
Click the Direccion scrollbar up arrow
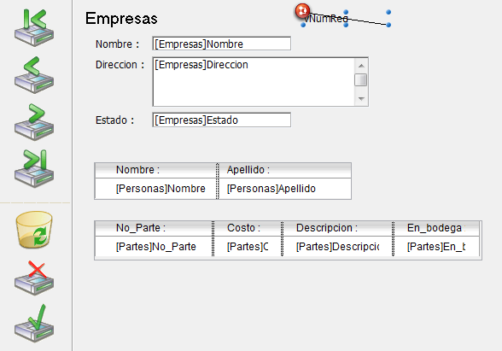(x=361, y=66)
